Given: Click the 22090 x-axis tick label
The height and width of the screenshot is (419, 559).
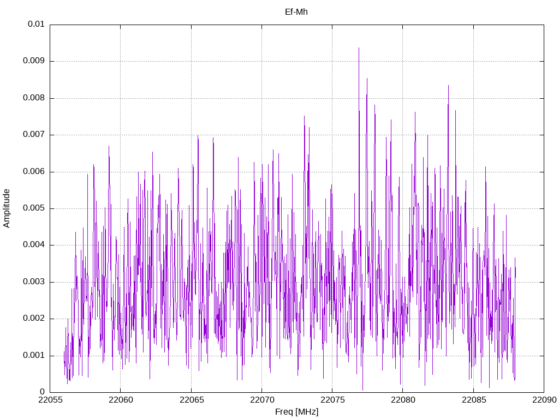Looking at the screenshot, I should 544,400.
